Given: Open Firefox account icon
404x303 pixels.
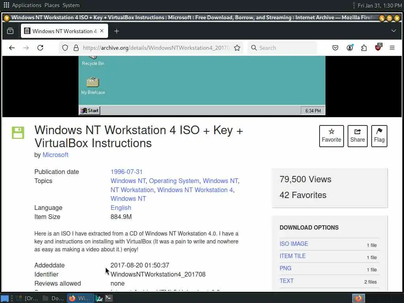Looking at the screenshot, I should tap(350, 48).
